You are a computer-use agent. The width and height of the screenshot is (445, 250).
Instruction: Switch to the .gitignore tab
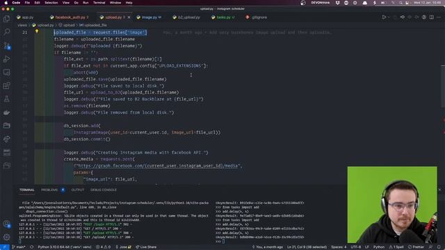tap(257, 17)
